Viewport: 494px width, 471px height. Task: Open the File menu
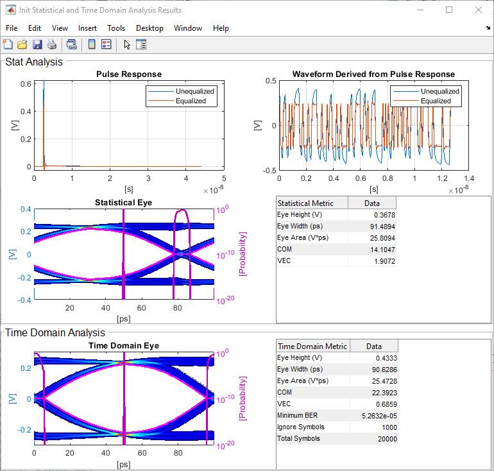(12, 28)
